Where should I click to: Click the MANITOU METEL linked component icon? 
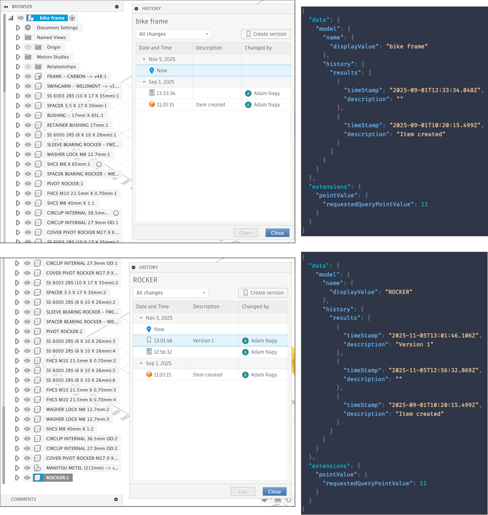pos(37,468)
